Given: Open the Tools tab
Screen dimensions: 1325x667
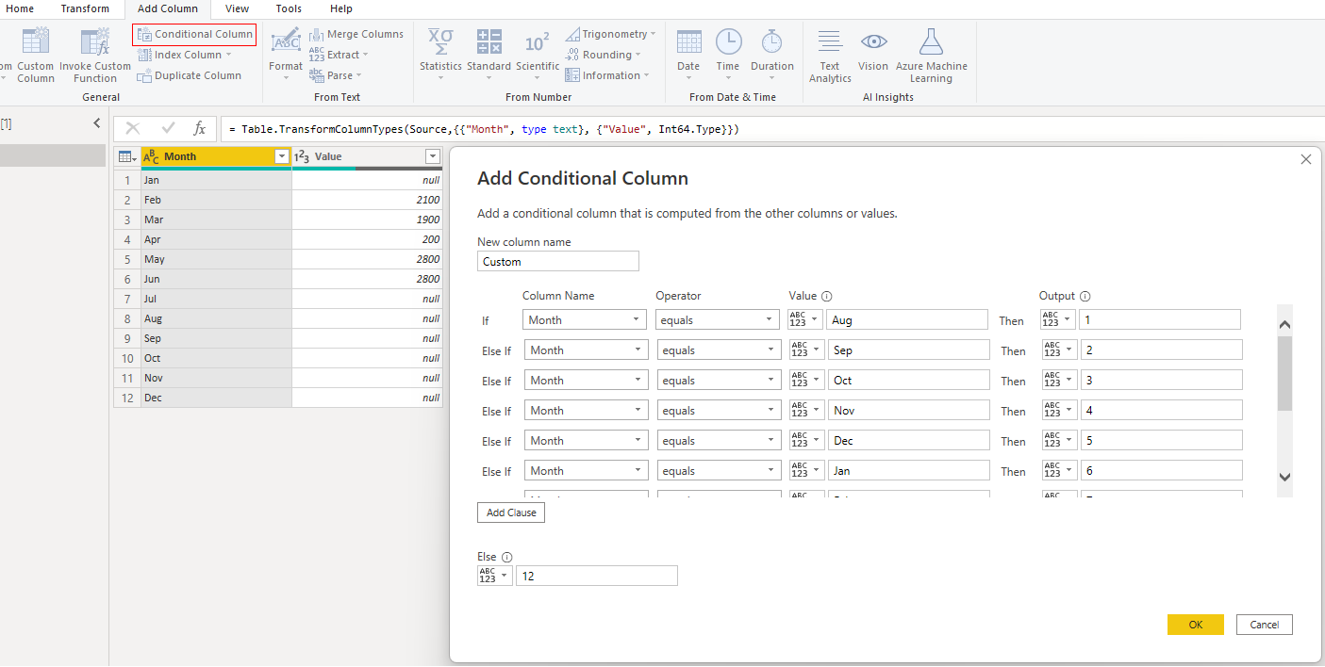Looking at the screenshot, I should pyautogui.click(x=289, y=8).
